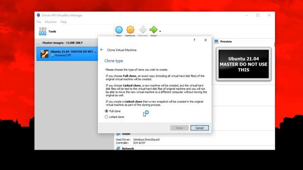303x170 pixels.
Task: Click the green Start arrow icon
Action: (153, 30)
